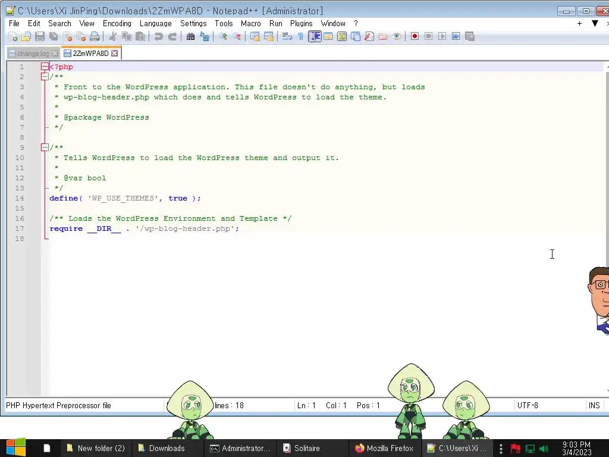Open the Search menu
The width and height of the screenshot is (609, 457).
click(x=59, y=23)
